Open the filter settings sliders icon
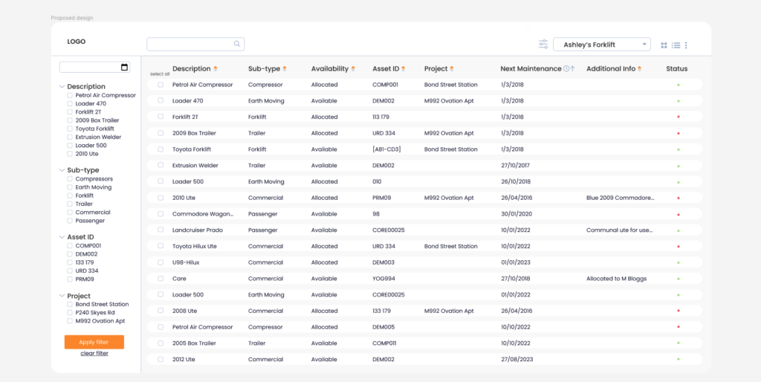761x382 pixels. tap(543, 45)
